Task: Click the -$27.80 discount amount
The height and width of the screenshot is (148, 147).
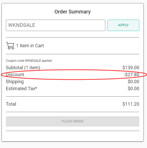Action: (131, 75)
